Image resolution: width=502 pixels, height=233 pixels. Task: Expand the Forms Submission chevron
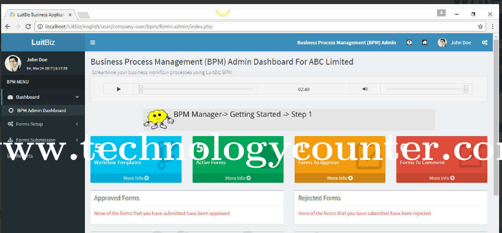click(77, 140)
